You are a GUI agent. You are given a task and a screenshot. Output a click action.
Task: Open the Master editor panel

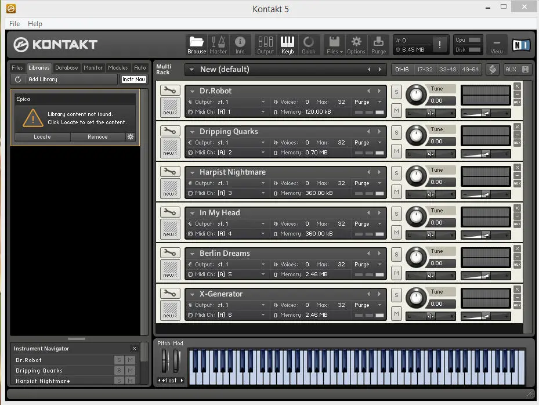218,45
